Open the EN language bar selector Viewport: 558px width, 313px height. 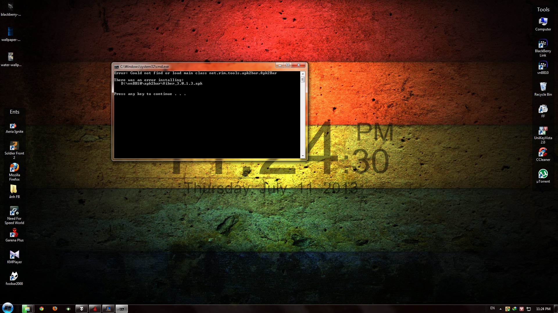492,308
